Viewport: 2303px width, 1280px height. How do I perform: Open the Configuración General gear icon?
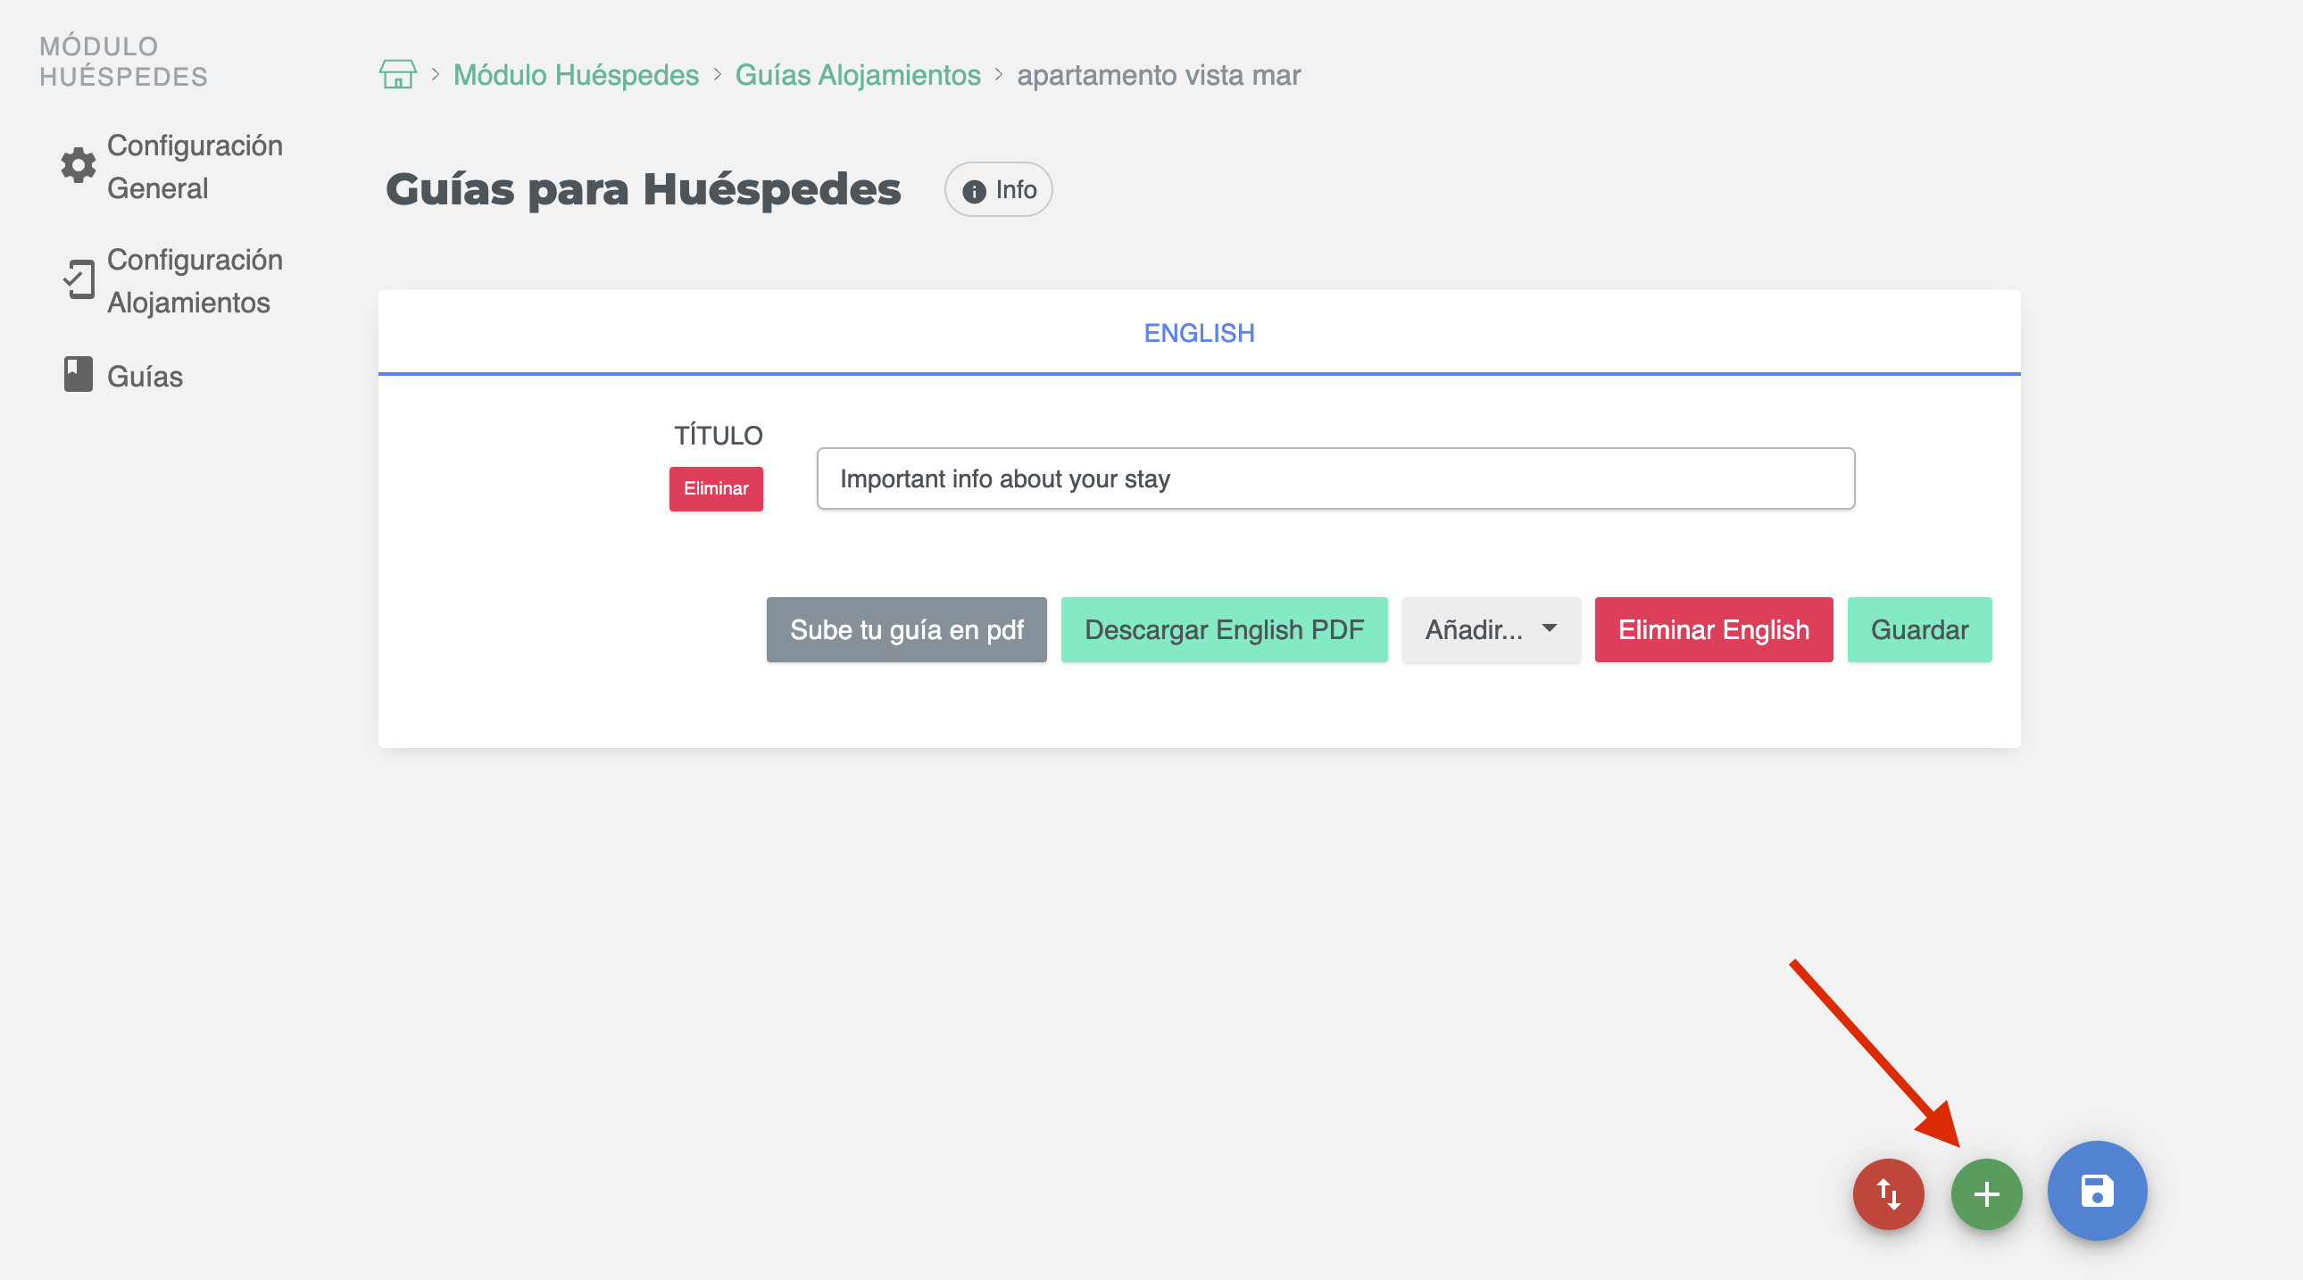(x=77, y=166)
